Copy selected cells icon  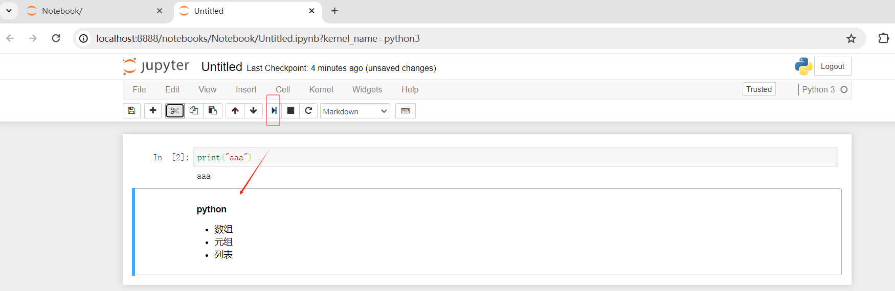coord(194,111)
